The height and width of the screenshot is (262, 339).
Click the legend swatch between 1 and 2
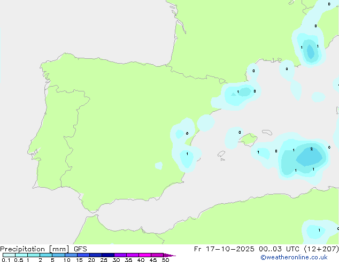coord(34,255)
